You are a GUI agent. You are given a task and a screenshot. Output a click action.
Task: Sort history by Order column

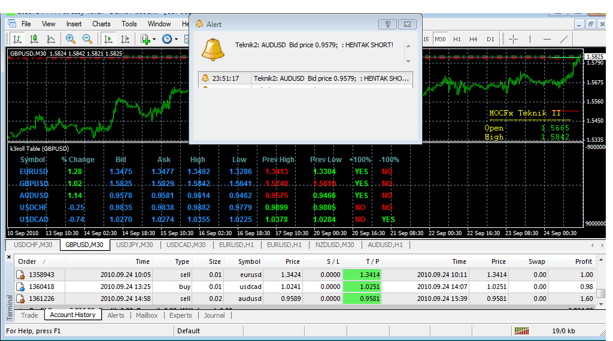pos(40,261)
